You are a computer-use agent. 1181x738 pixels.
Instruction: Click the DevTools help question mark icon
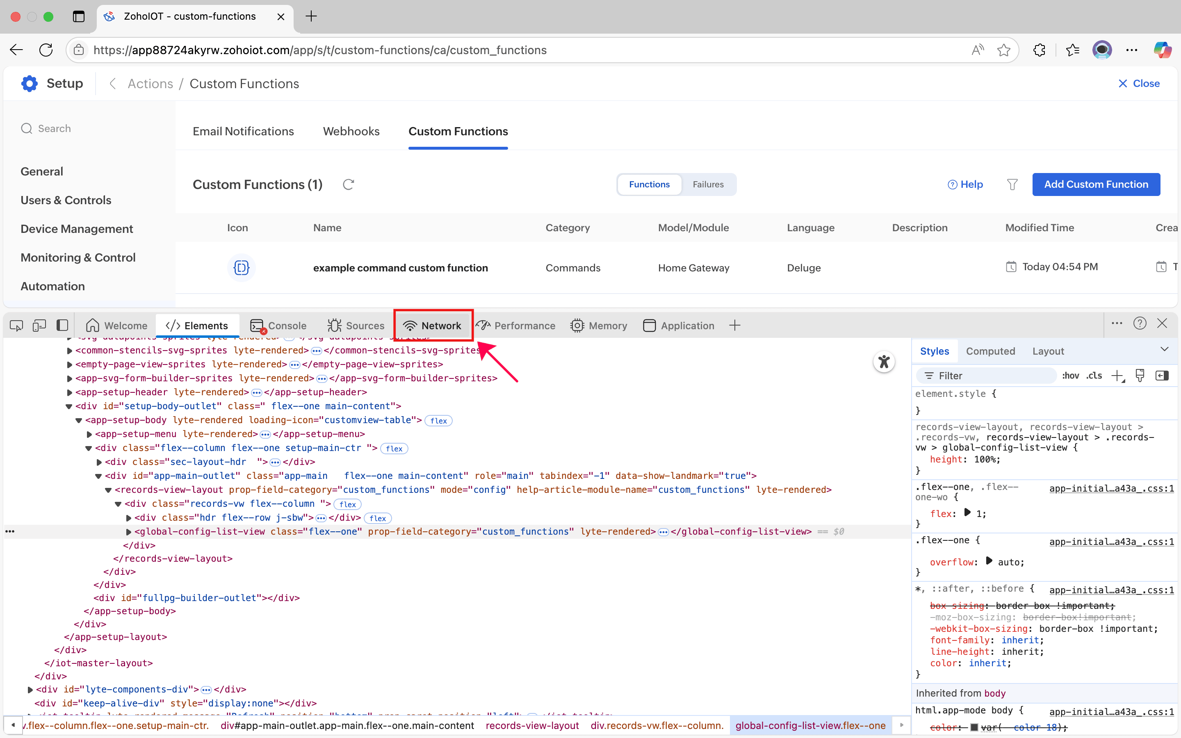tap(1140, 323)
